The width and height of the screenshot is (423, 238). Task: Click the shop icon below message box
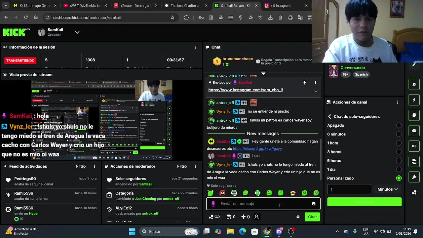pyautogui.click(x=228, y=217)
